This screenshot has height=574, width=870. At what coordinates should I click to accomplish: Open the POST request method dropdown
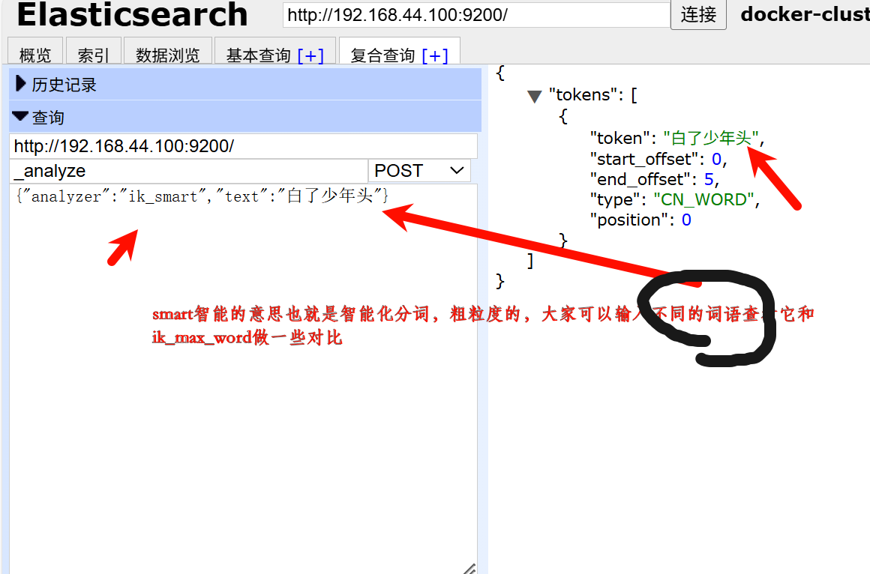pos(418,170)
